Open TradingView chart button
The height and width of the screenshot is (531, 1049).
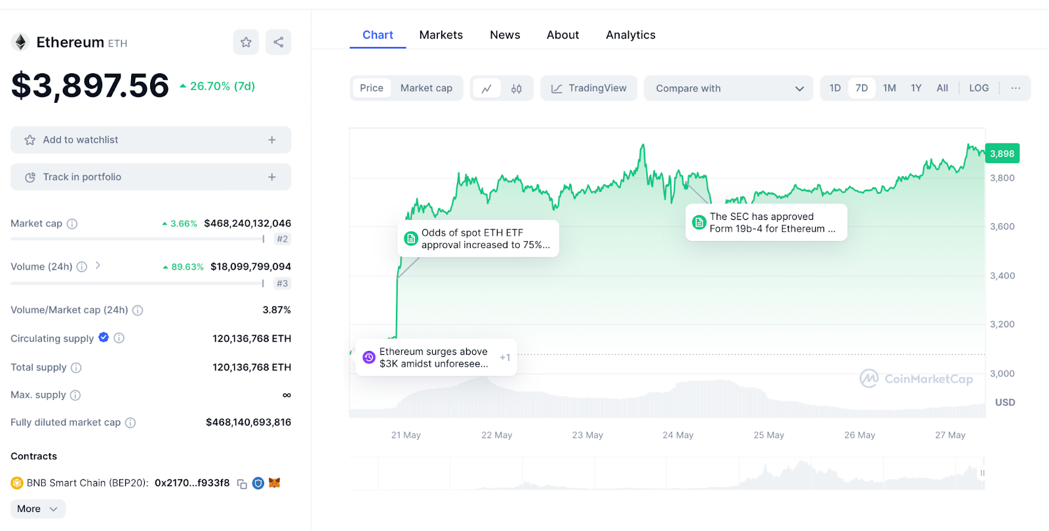click(589, 88)
